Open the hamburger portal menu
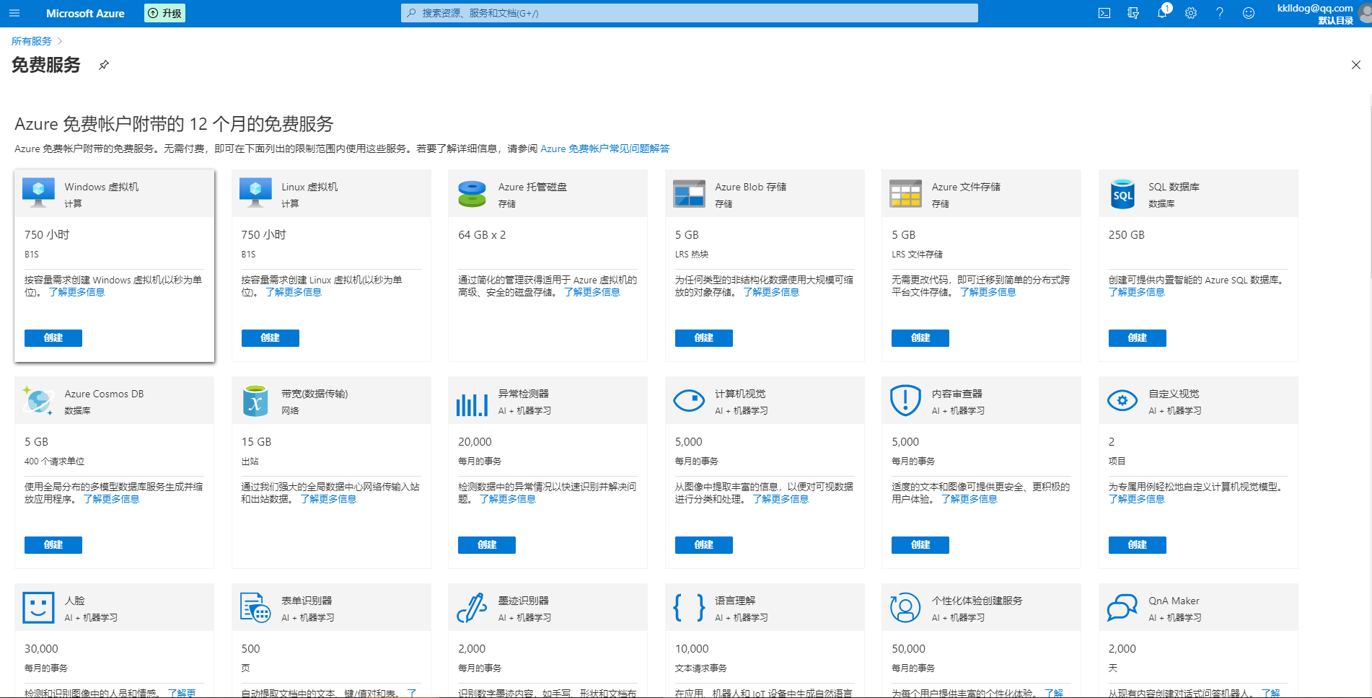This screenshot has height=698, width=1372. (x=14, y=13)
